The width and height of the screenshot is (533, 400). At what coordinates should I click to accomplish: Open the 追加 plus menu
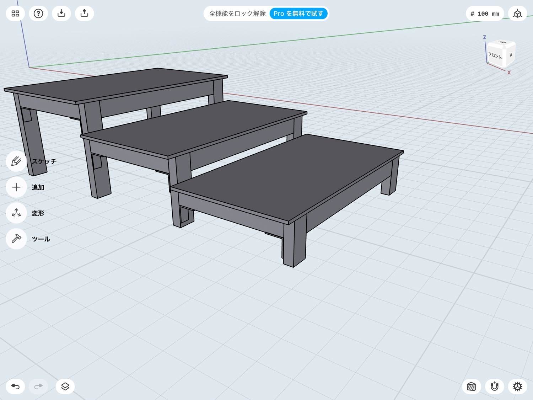16,187
